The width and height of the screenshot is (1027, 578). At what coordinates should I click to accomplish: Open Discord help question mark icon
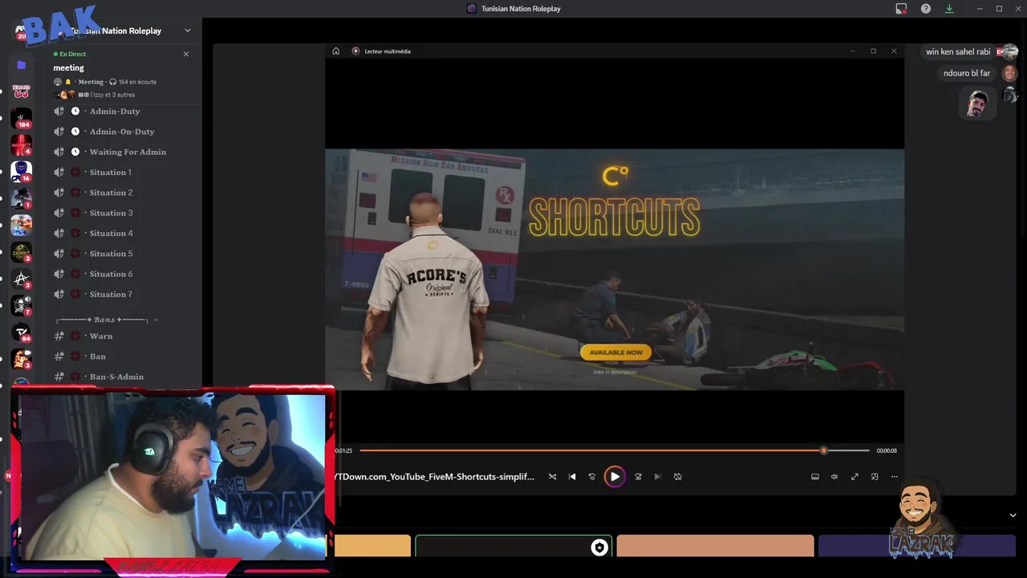coord(926,9)
